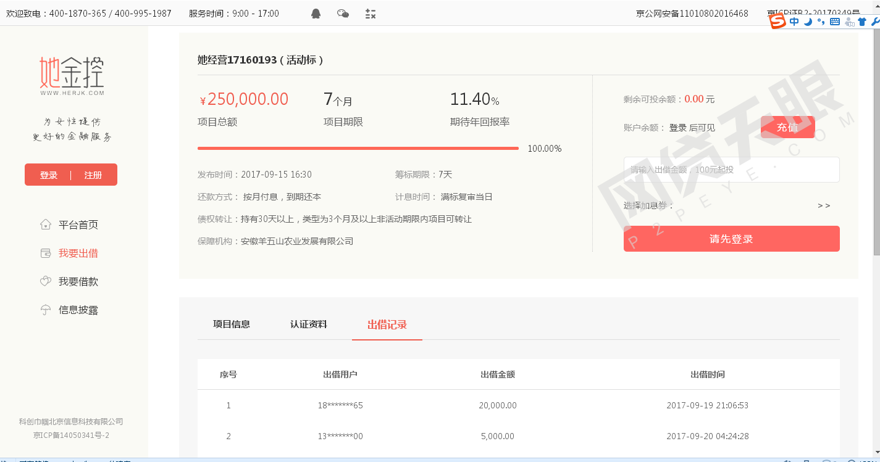Switch to the 项目信息 tab
Viewport: 880px width, 462px height.
[232, 324]
